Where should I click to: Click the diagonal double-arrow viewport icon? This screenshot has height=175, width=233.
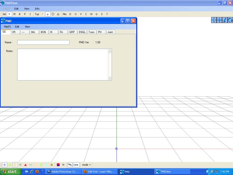pos(225,20)
